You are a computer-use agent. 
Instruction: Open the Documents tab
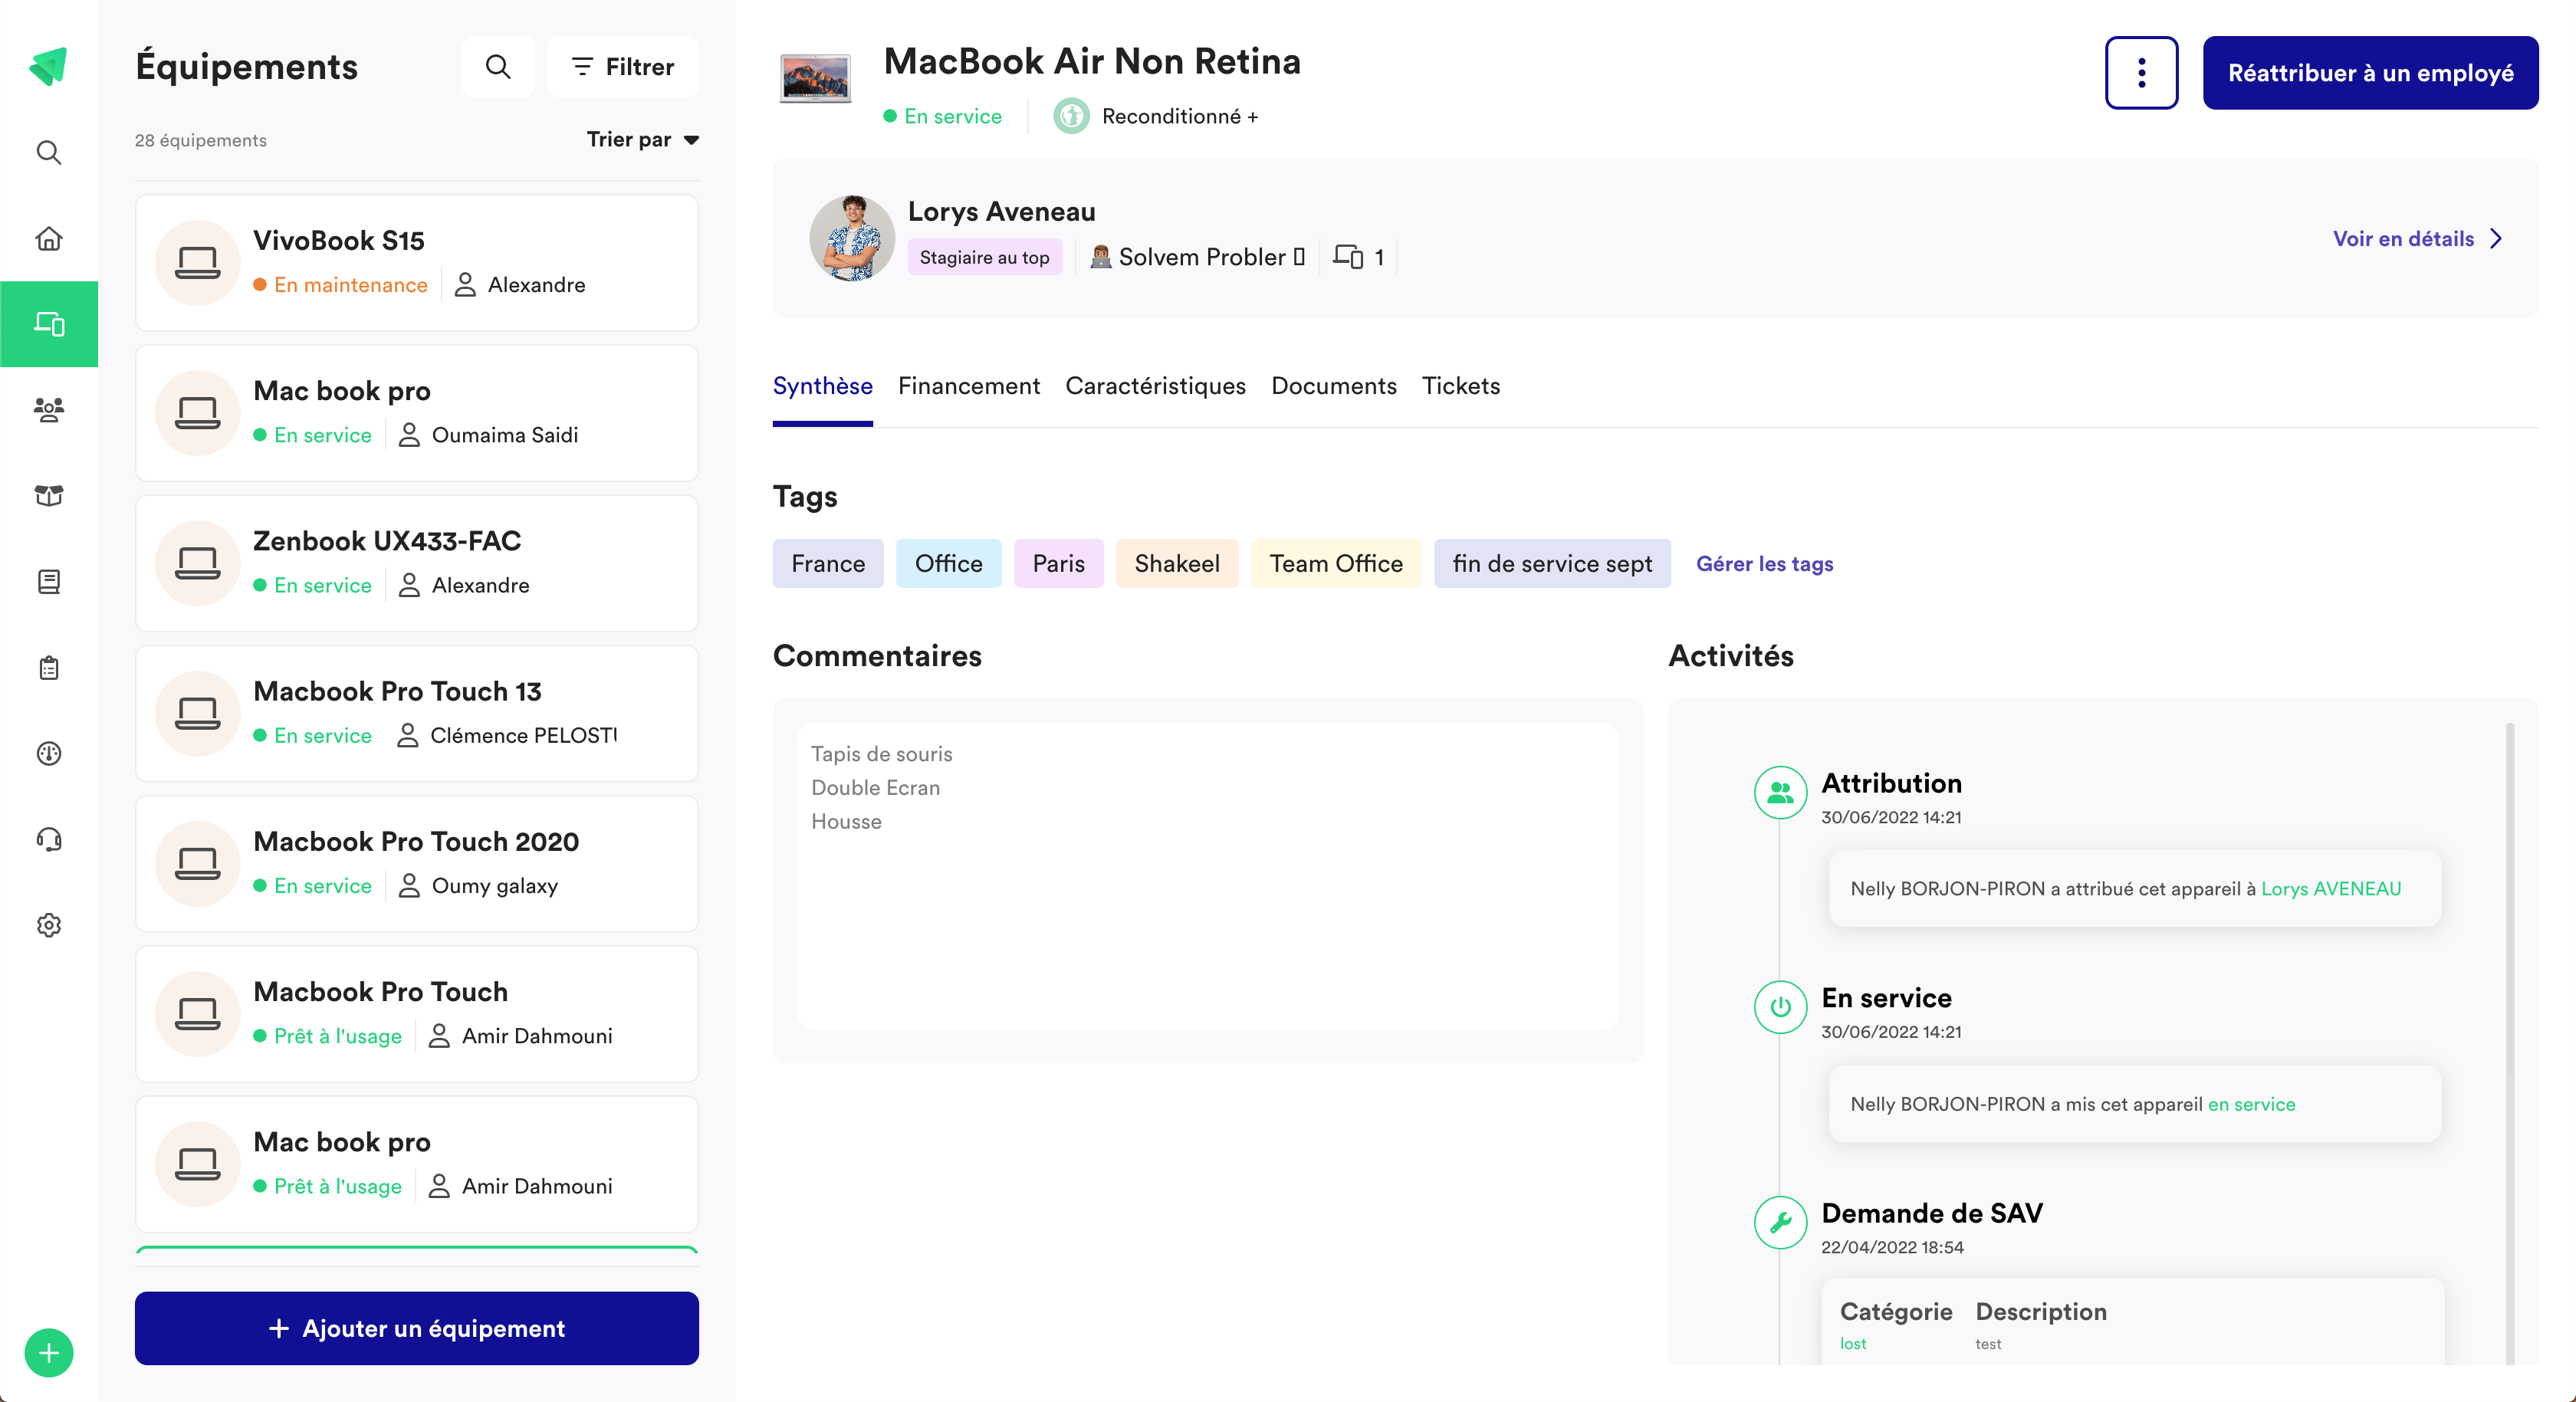click(x=1333, y=387)
